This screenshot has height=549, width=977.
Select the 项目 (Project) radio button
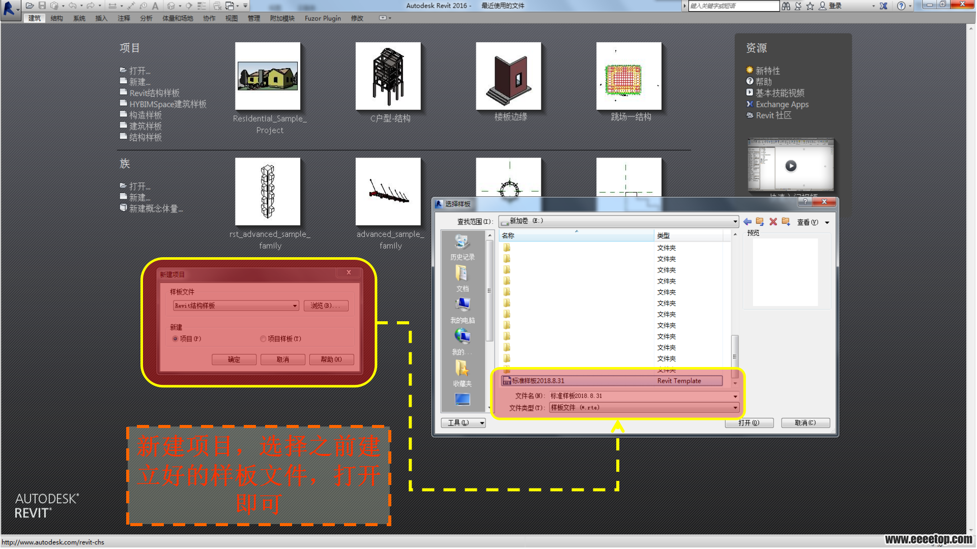click(x=175, y=339)
